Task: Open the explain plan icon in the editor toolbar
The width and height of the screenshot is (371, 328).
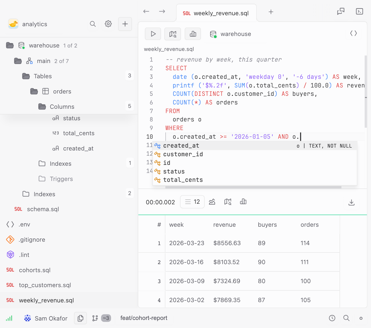Action: point(173,34)
